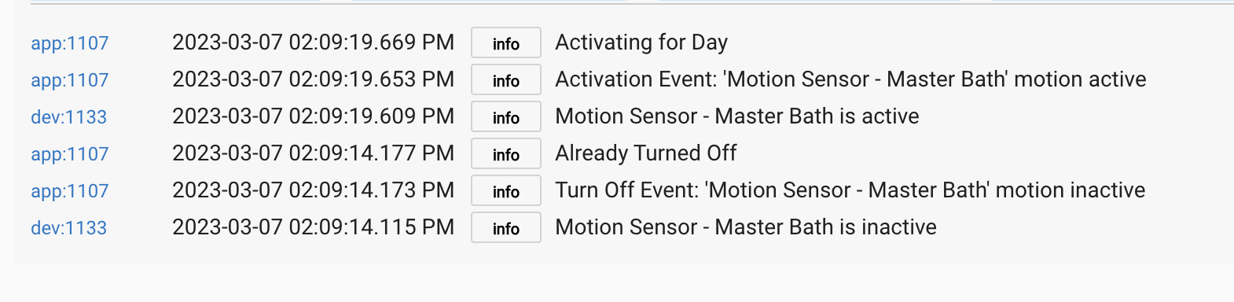This screenshot has width=1234, height=302.
Task: Open app:1107 link for the Turn Off Event entry
Action: pos(69,191)
